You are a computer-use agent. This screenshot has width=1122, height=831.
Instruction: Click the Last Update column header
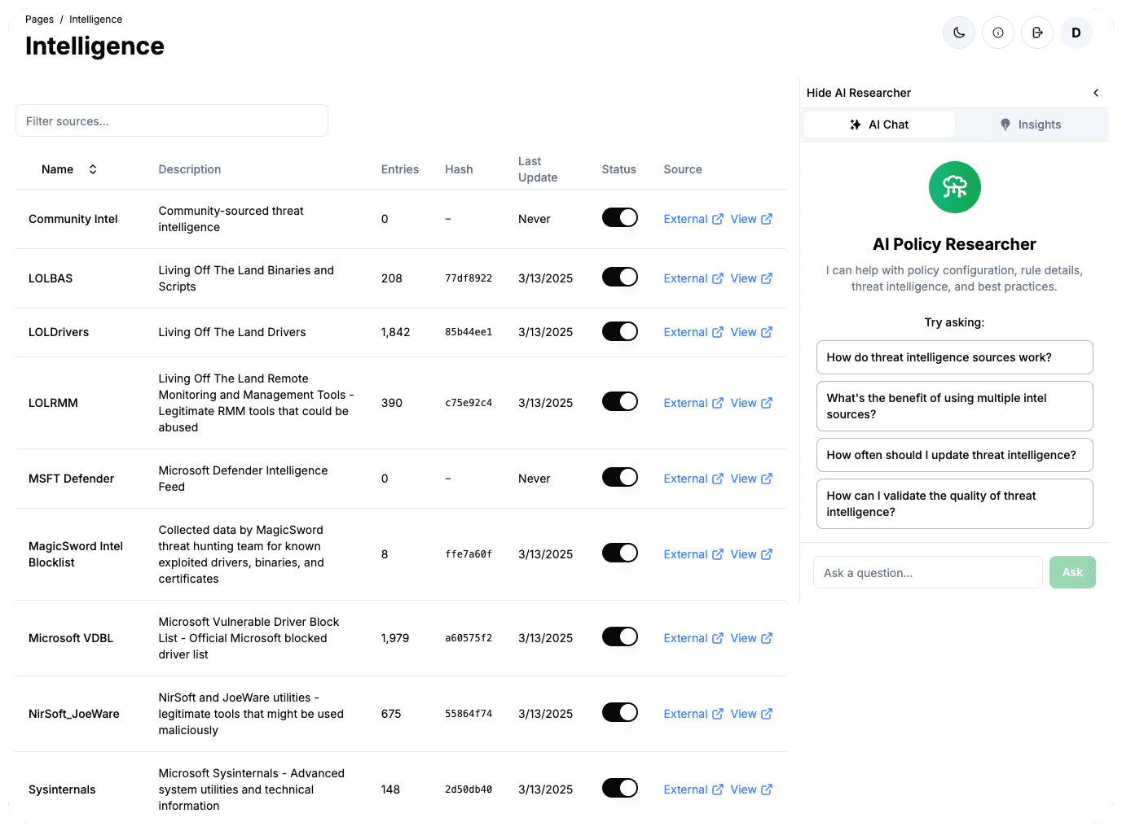click(538, 169)
